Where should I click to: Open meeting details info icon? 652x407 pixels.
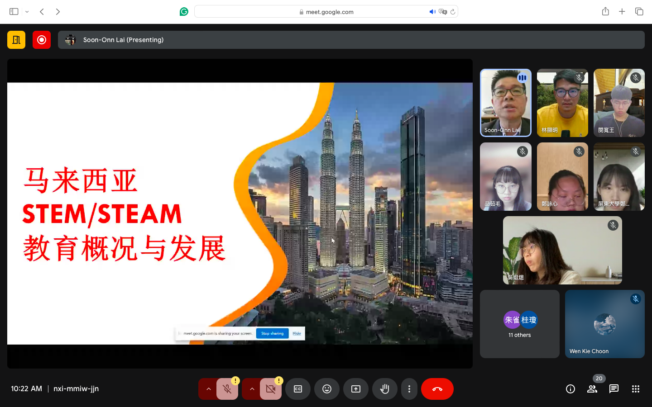pyautogui.click(x=570, y=389)
